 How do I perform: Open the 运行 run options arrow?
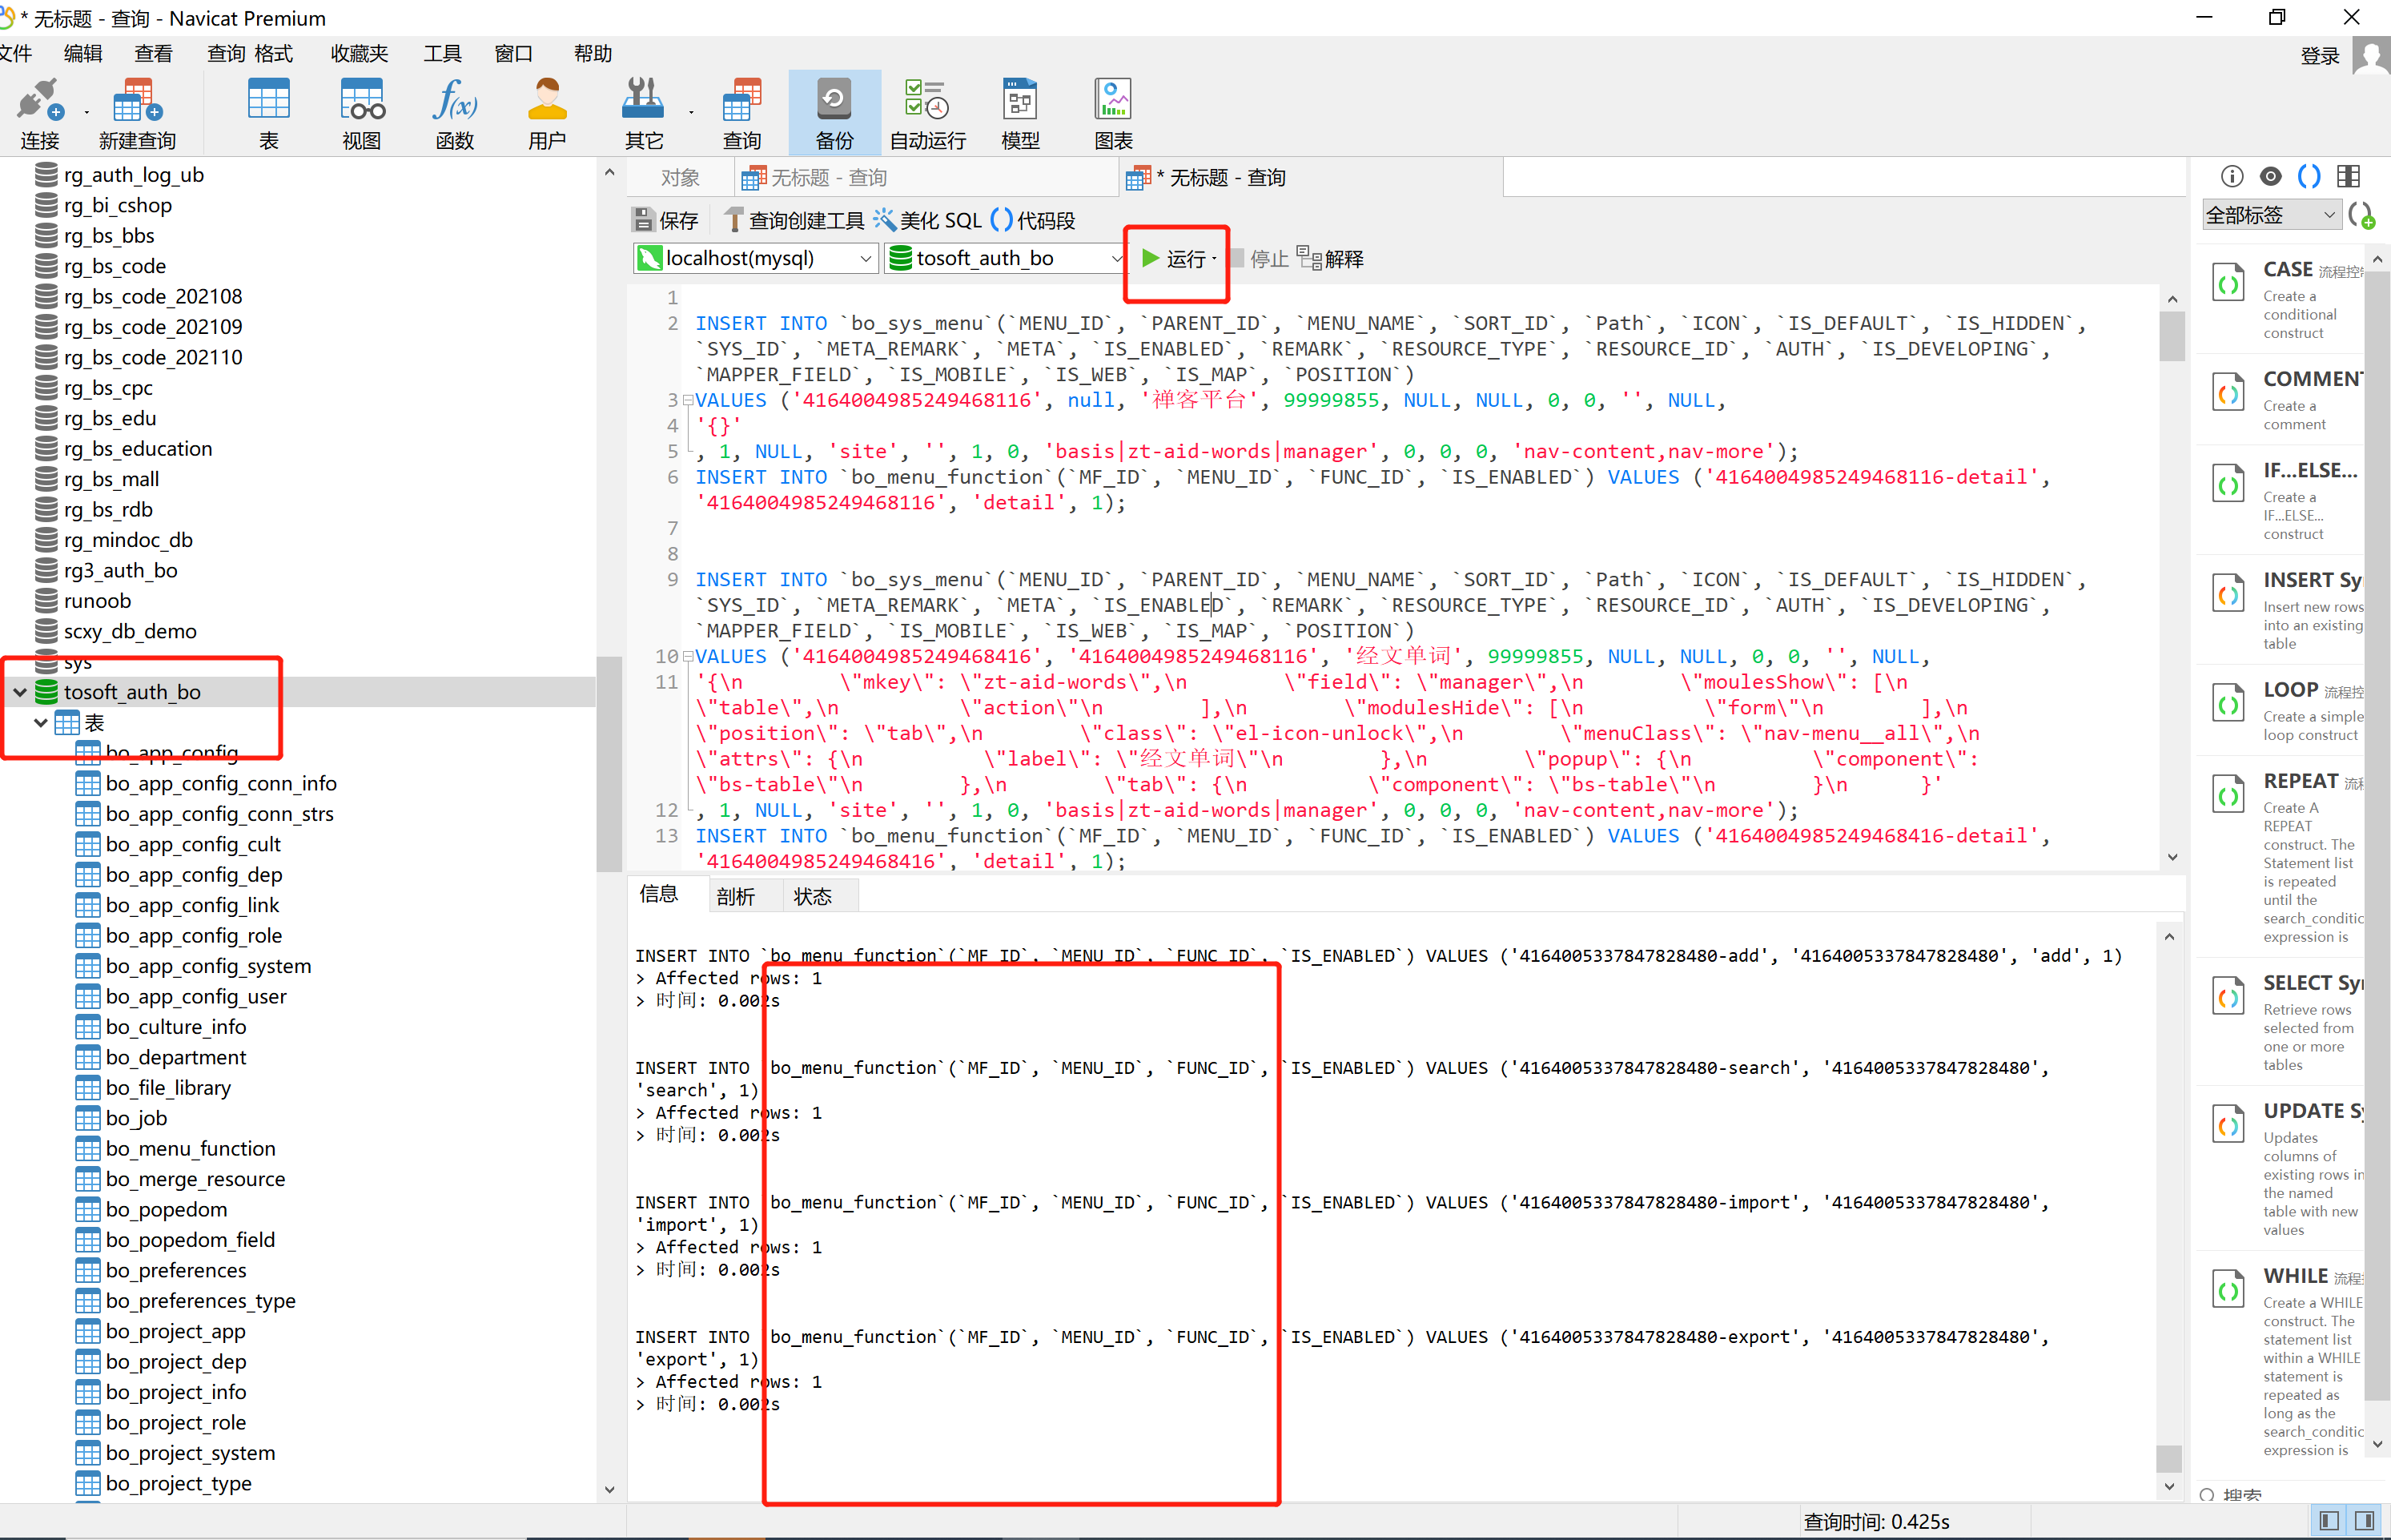pyautogui.click(x=1215, y=259)
